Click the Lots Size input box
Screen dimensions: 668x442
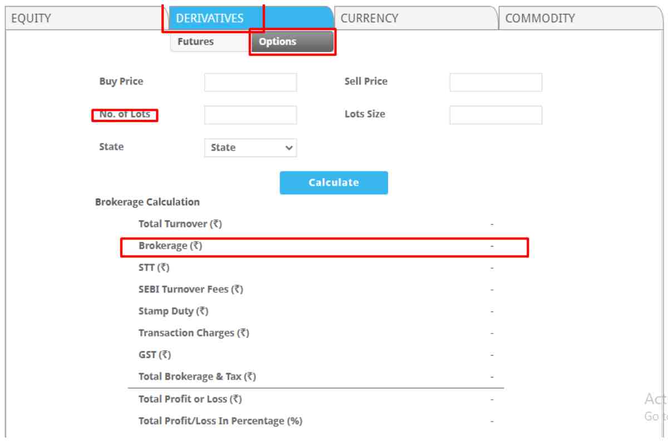click(x=495, y=115)
